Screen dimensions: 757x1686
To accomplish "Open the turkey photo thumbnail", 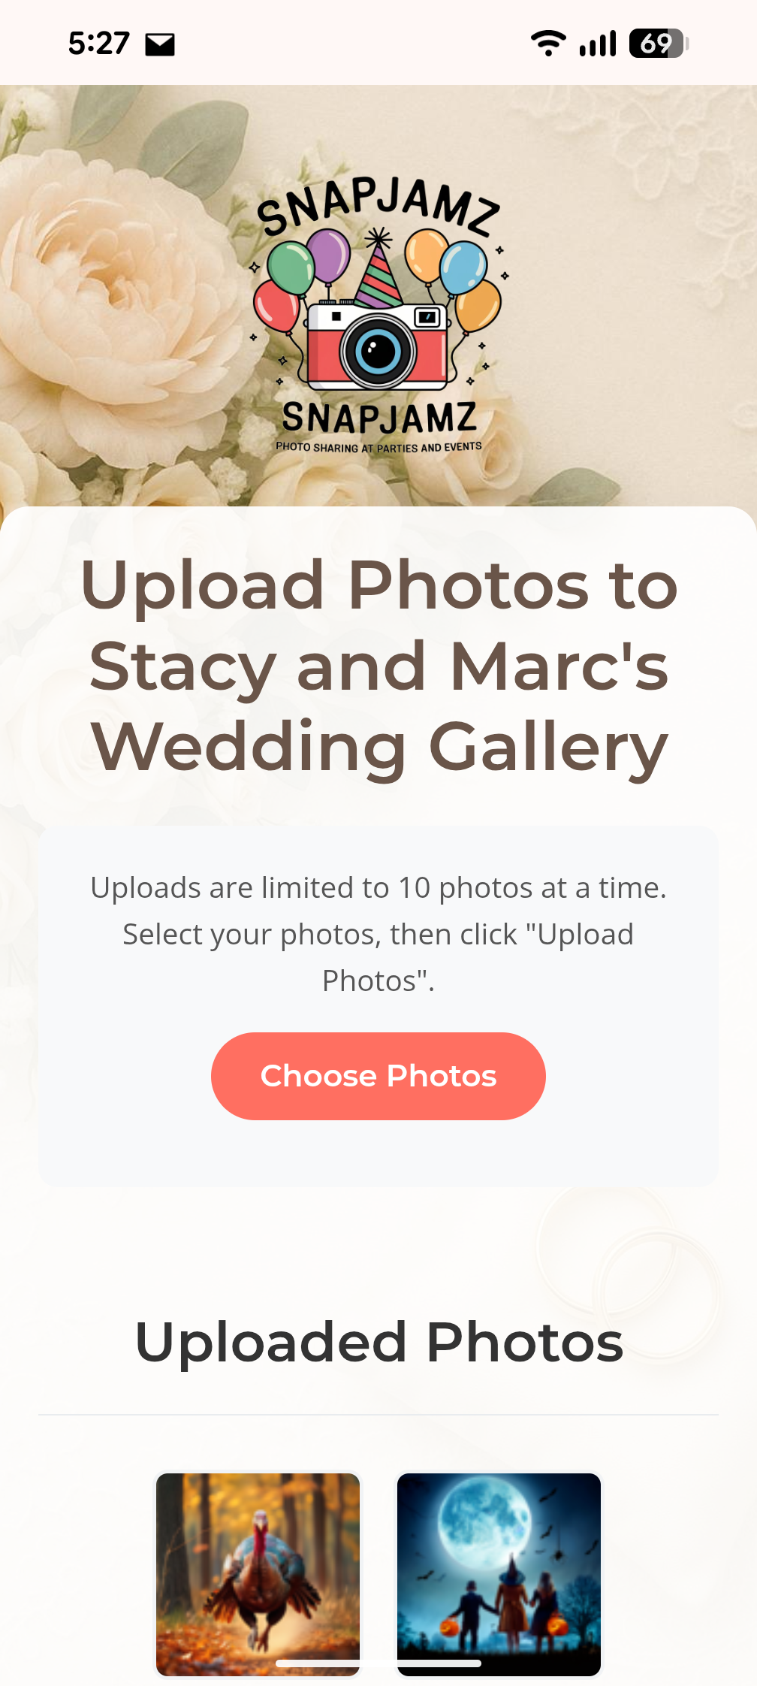I will pyautogui.click(x=258, y=1574).
